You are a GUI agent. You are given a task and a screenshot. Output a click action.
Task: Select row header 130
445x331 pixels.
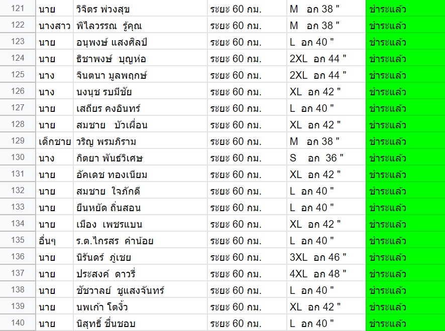18,157
